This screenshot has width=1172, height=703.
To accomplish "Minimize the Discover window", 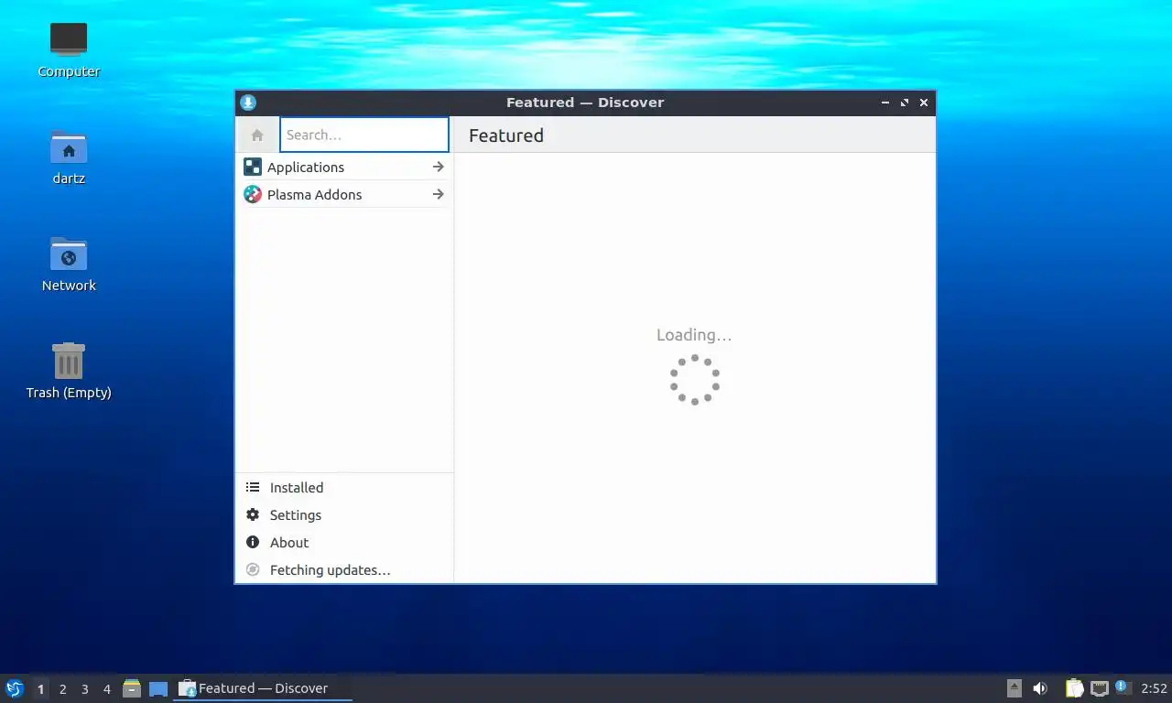I will pos(885,103).
